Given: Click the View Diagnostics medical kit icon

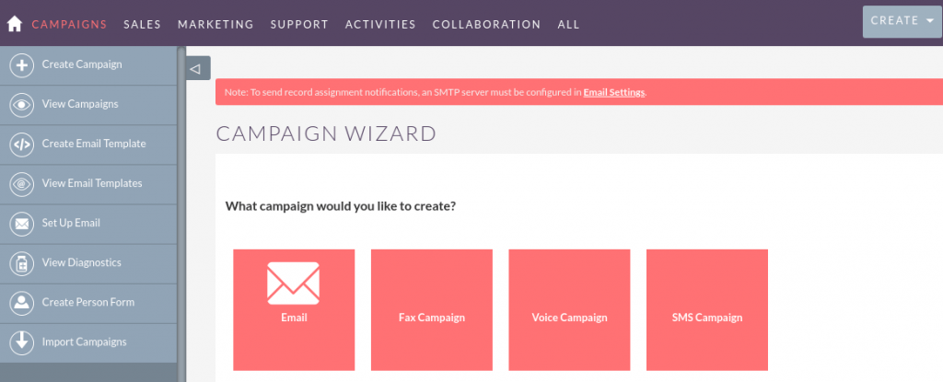Looking at the screenshot, I should (x=22, y=263).
